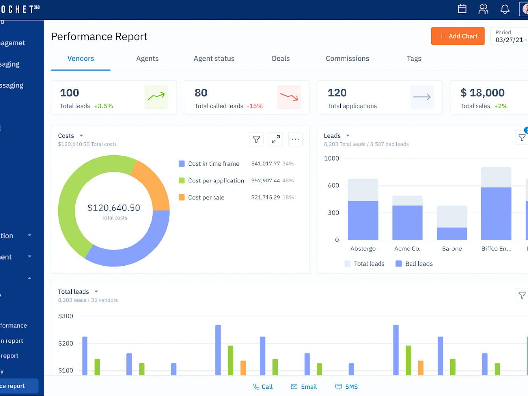The image size is (528, 396).
Task: Switch to the Deals tab
Action: point(280,59)
